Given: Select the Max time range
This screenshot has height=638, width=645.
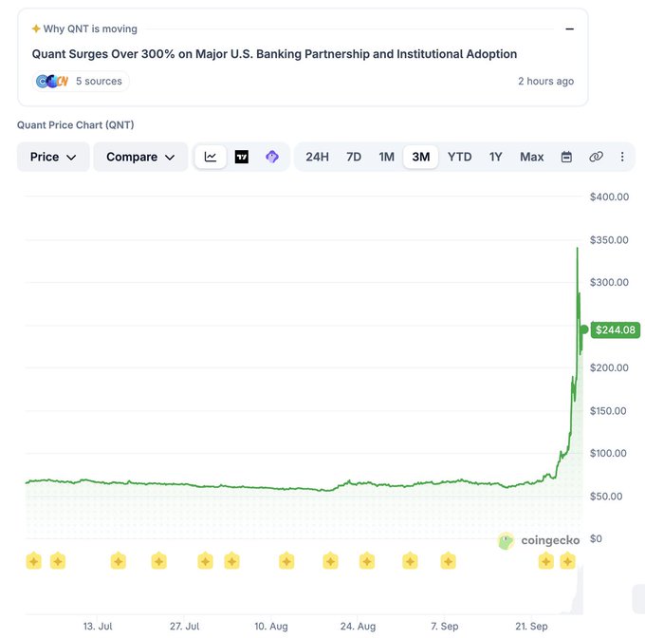Looking at the screenshot, I should (531, 157).
